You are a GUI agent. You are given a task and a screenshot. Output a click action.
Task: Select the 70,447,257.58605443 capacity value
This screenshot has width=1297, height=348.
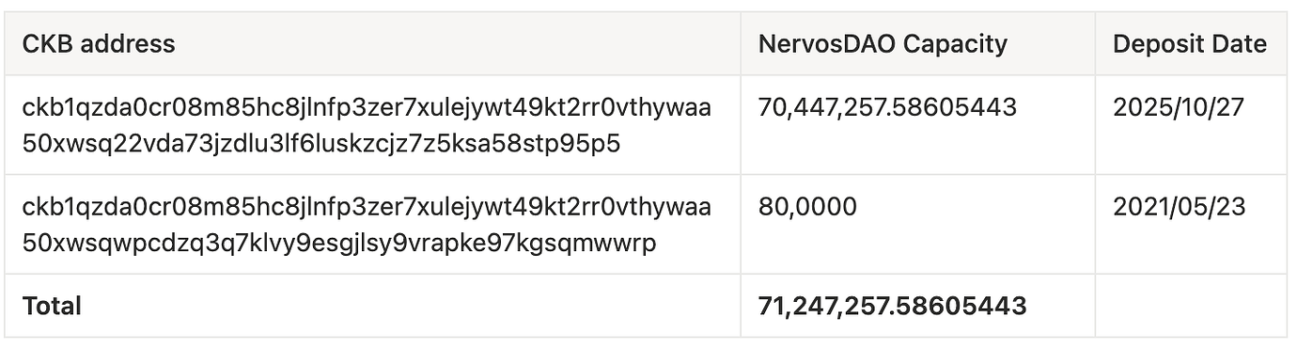coord(887,108)
